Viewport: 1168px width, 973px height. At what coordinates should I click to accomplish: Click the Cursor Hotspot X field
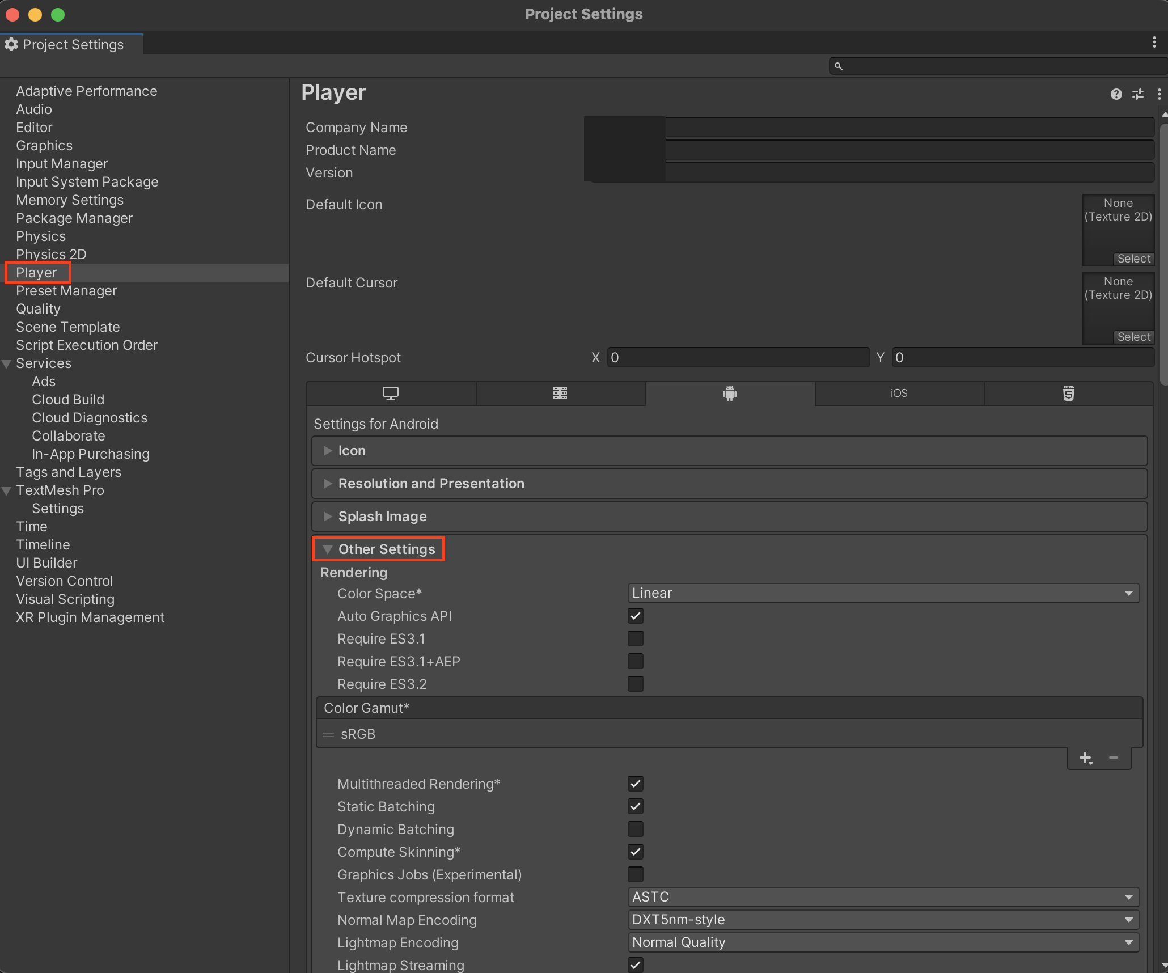coord(738,358)
